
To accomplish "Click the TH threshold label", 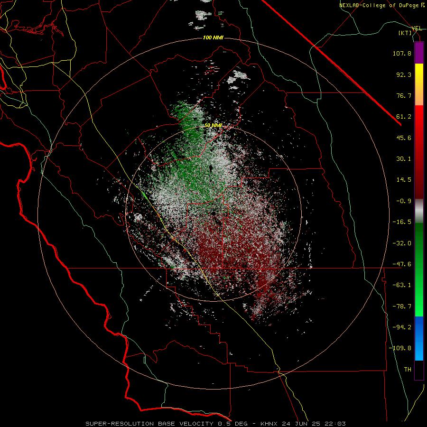I will click(408, 370).
